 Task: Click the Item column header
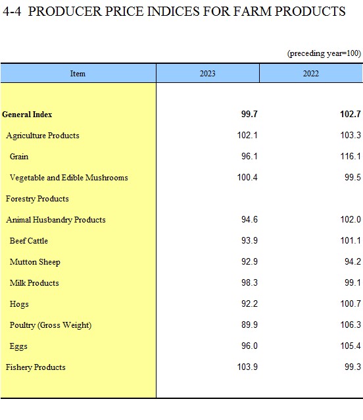tap(78, 73)
